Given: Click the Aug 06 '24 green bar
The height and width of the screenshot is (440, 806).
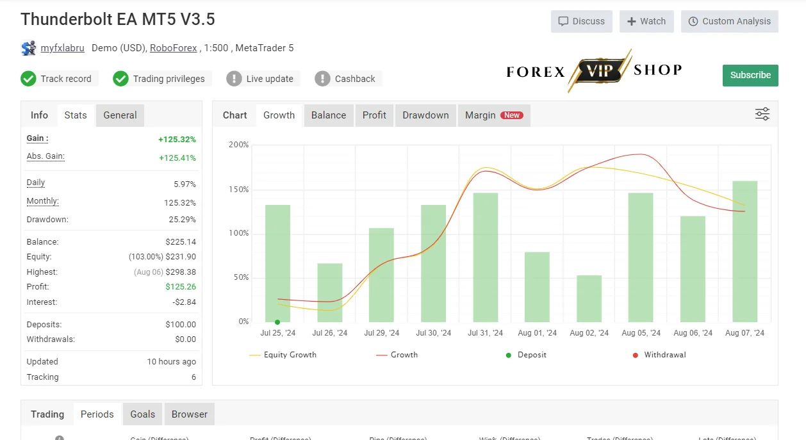Looking at the screenshot, I should click(693, 269).
